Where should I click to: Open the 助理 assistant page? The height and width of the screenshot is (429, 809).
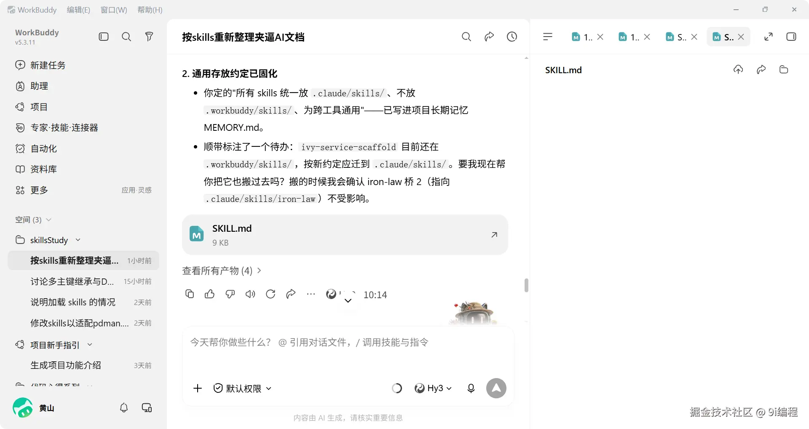[32, 86]
